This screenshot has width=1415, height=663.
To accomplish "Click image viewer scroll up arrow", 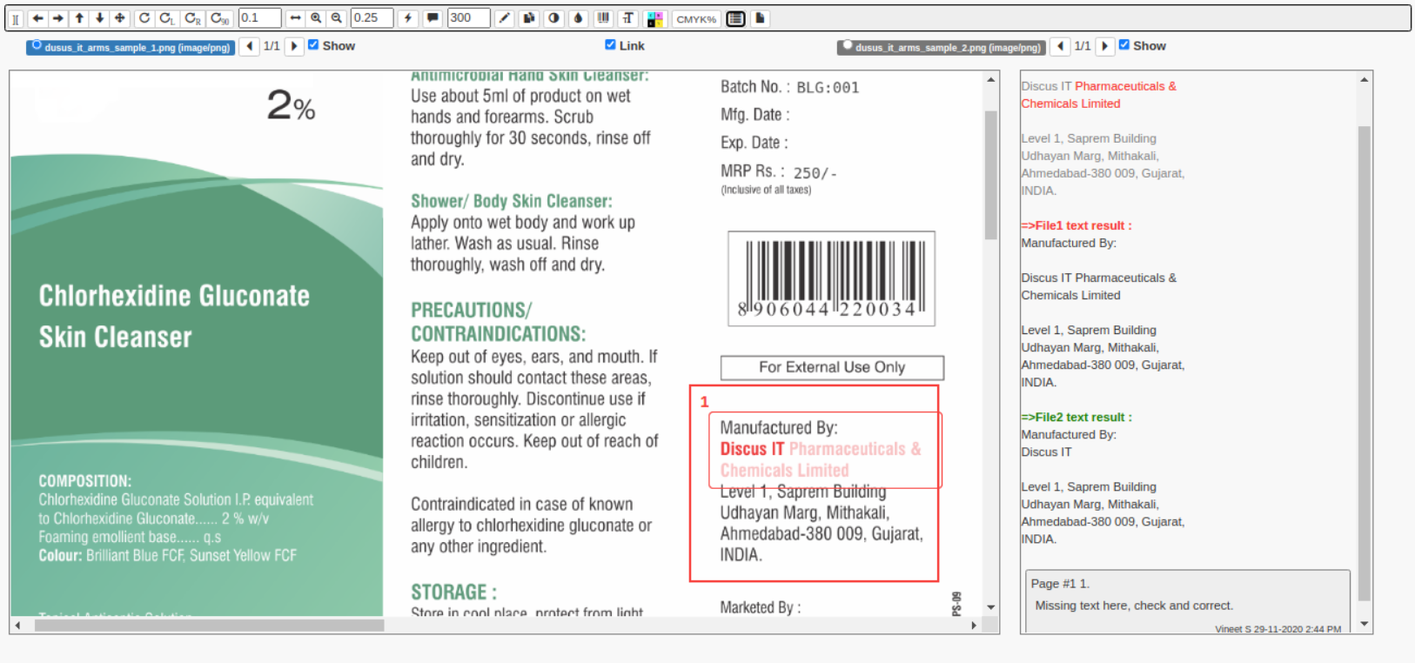I will (x=991, y=80).
